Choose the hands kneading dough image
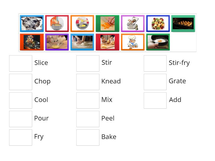Image resolution: width=215 pixels, height=161 pixels. pyautogui.click(x=82, y=42)
